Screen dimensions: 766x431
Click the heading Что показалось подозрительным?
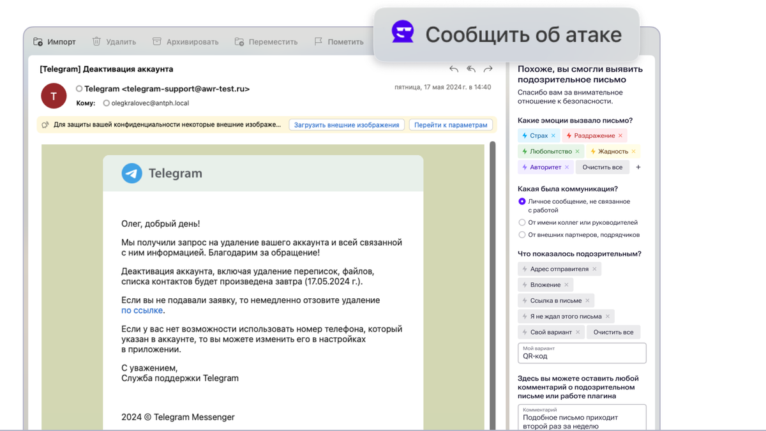pos(580,253)
